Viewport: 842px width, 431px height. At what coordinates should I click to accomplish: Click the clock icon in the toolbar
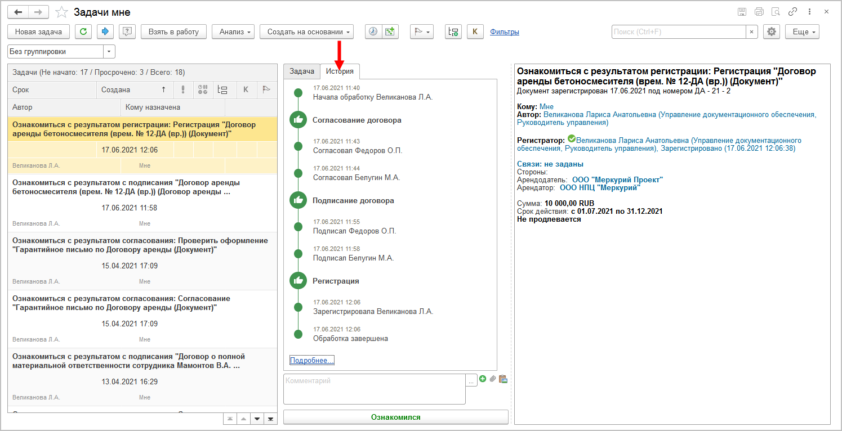pos(373,32)
